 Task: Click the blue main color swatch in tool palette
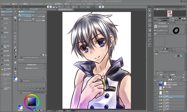click(x=15, y=78)
